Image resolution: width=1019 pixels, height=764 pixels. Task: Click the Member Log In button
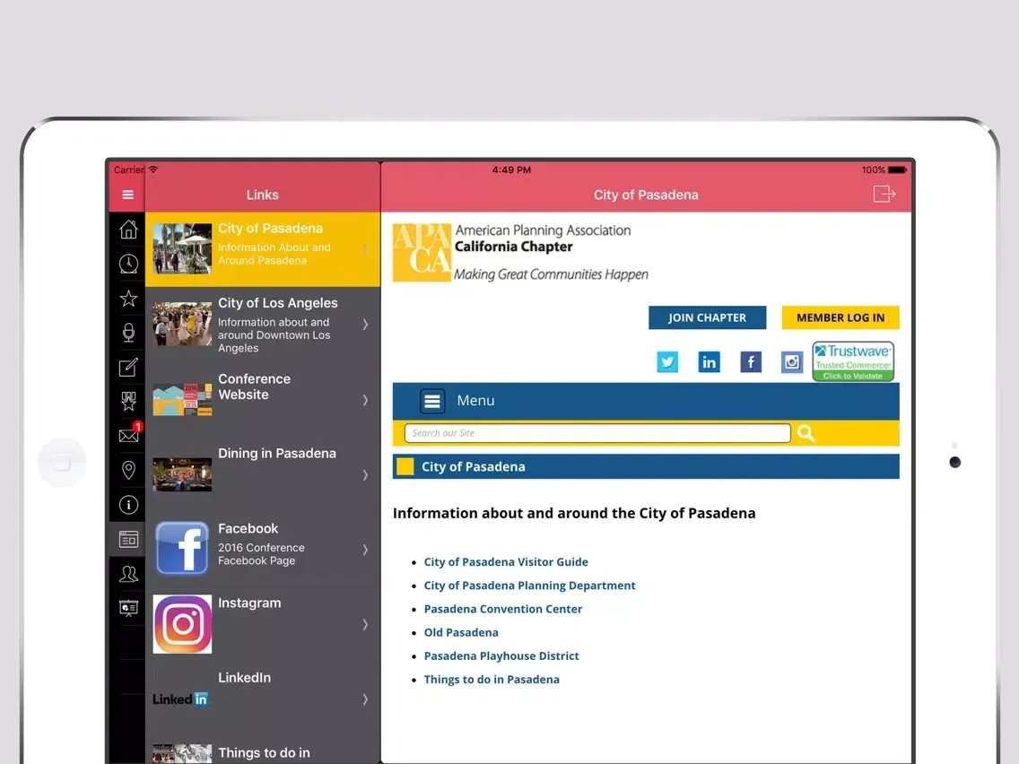tap(840, 317)
